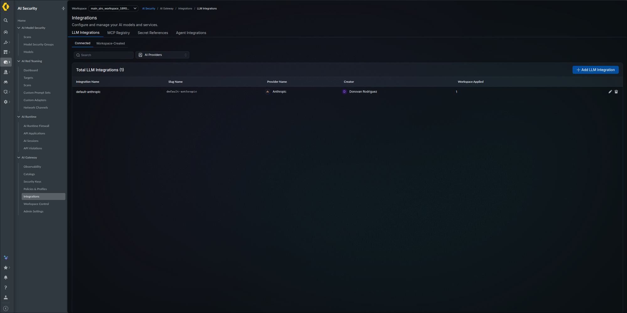Click the collapse-all icon beside AI Security
The height and width of the screenshot is (313, 627).
coord(63,8)
